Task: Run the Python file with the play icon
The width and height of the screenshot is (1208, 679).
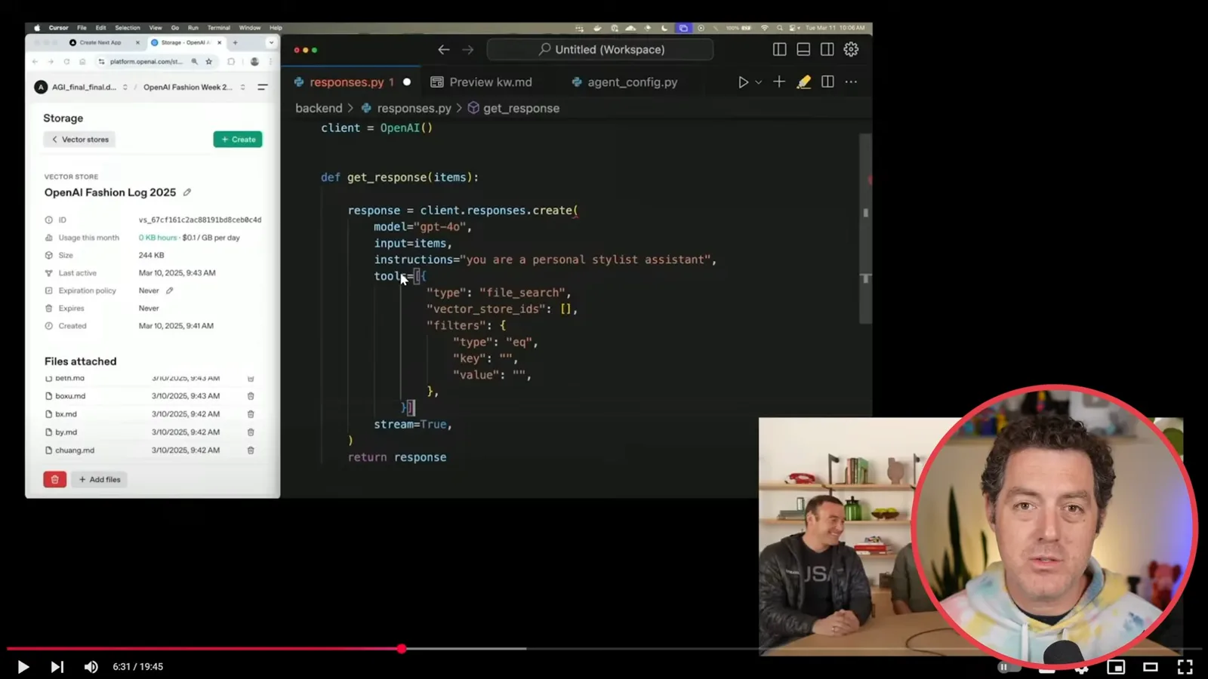Action: 743,82
